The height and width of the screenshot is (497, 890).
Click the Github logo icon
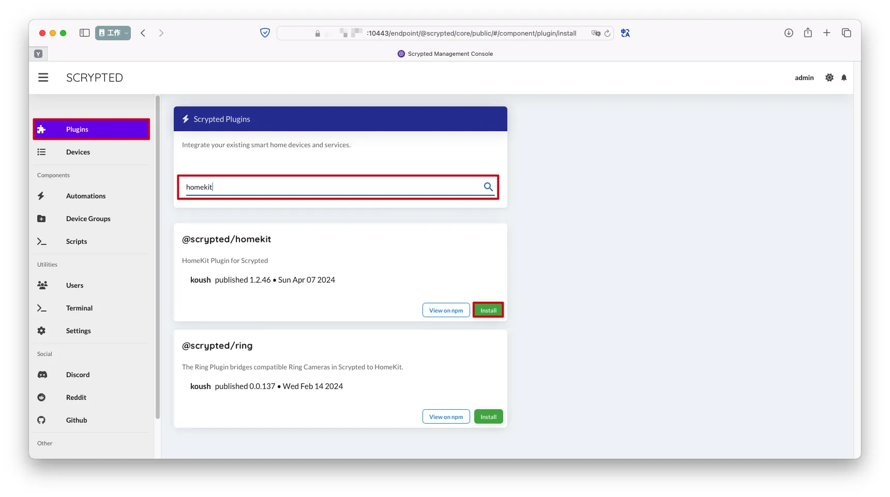click(41, 420)
